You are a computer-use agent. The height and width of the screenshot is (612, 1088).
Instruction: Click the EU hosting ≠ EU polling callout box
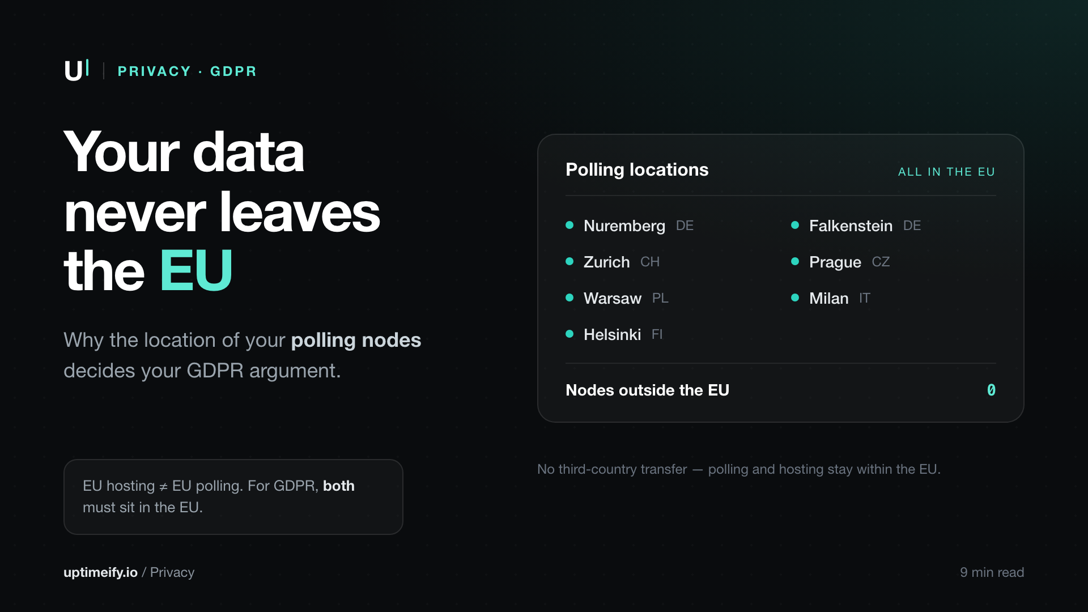click(x=233, y=496)
